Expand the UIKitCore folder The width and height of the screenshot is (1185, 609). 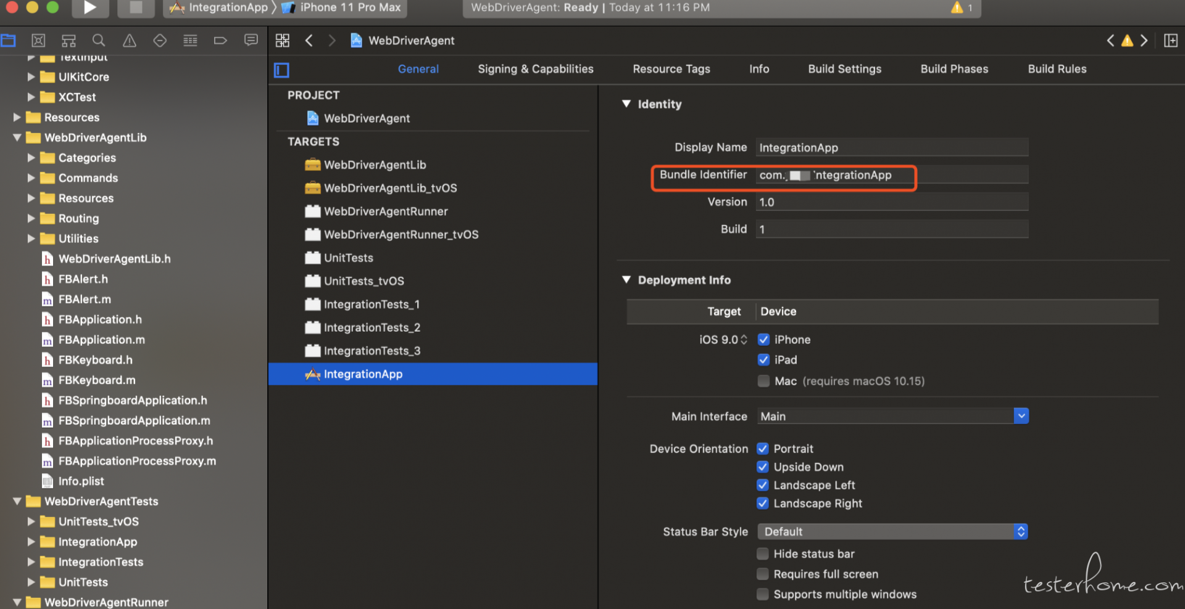coord(31,77)
